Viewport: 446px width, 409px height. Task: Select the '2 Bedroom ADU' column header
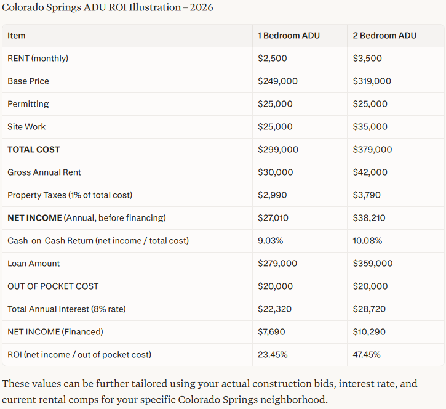(x=384, y=36)
